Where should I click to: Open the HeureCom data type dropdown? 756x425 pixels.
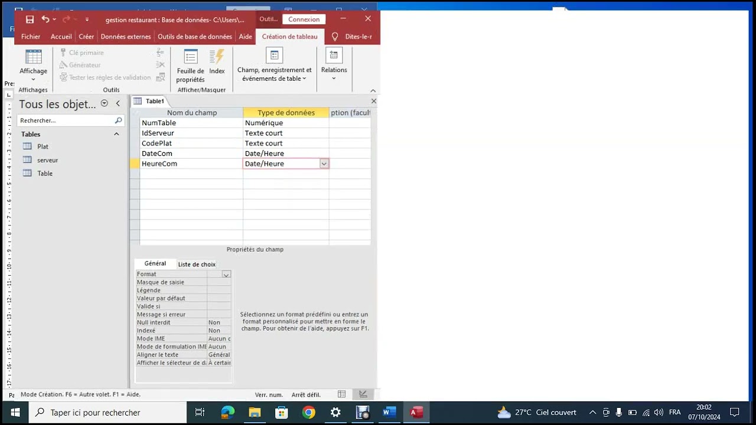324,164
